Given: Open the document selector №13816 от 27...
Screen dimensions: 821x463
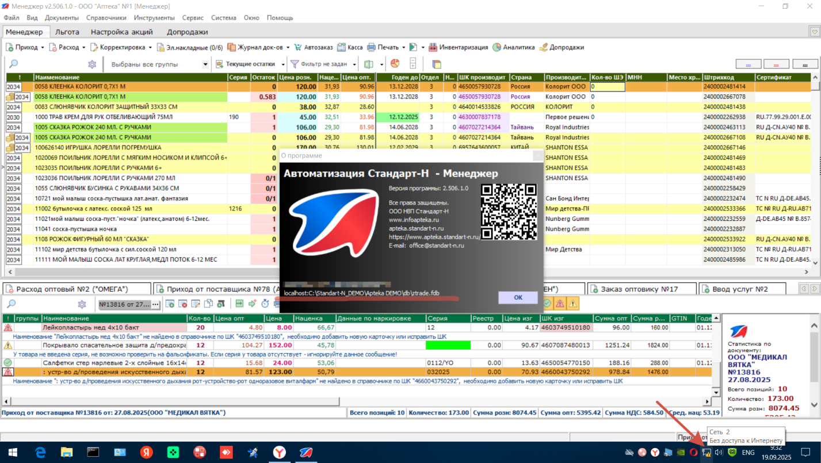Looking at the screenshot, I should point(129,304).
